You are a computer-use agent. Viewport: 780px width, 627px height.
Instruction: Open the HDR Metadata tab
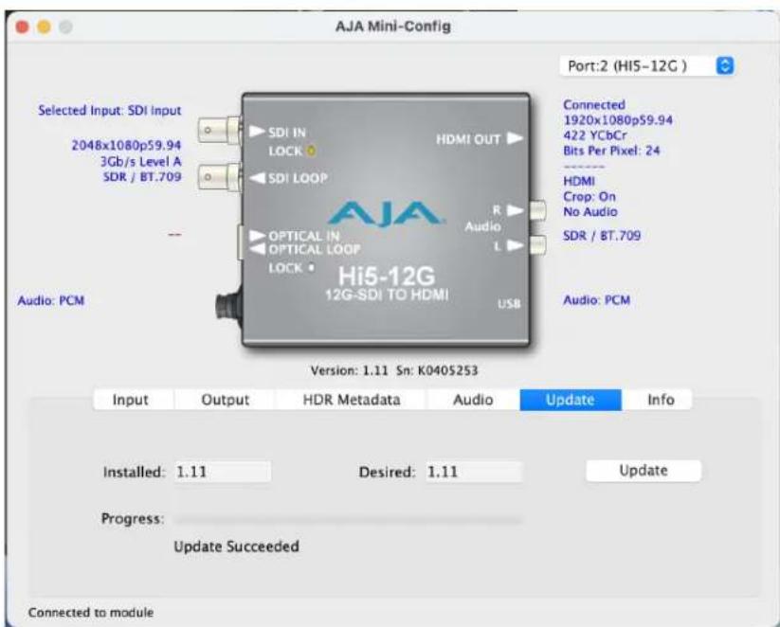(352, 400)
